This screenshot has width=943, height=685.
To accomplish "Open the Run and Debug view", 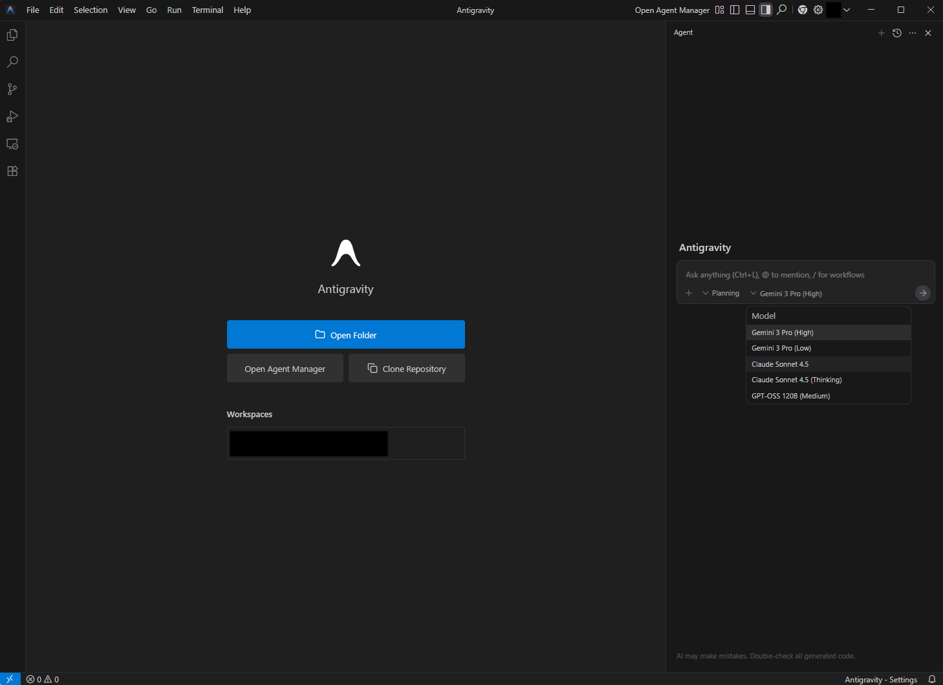I will pyautogui.click(x=12, y=116).
